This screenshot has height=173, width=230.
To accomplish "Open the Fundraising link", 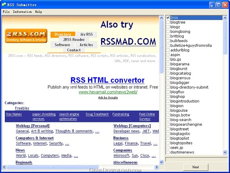I will click(121, 114).
